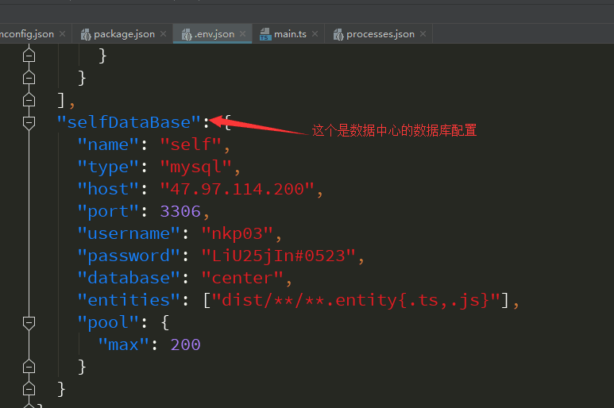Click the TypeScript file icon on main.ts
Viewport: 614px width, 408px height.
click(x=265, y=34)
